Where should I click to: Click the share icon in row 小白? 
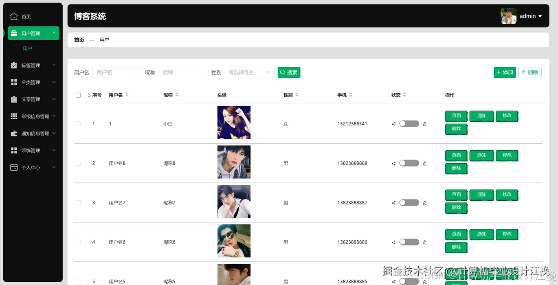pos(393,124)
